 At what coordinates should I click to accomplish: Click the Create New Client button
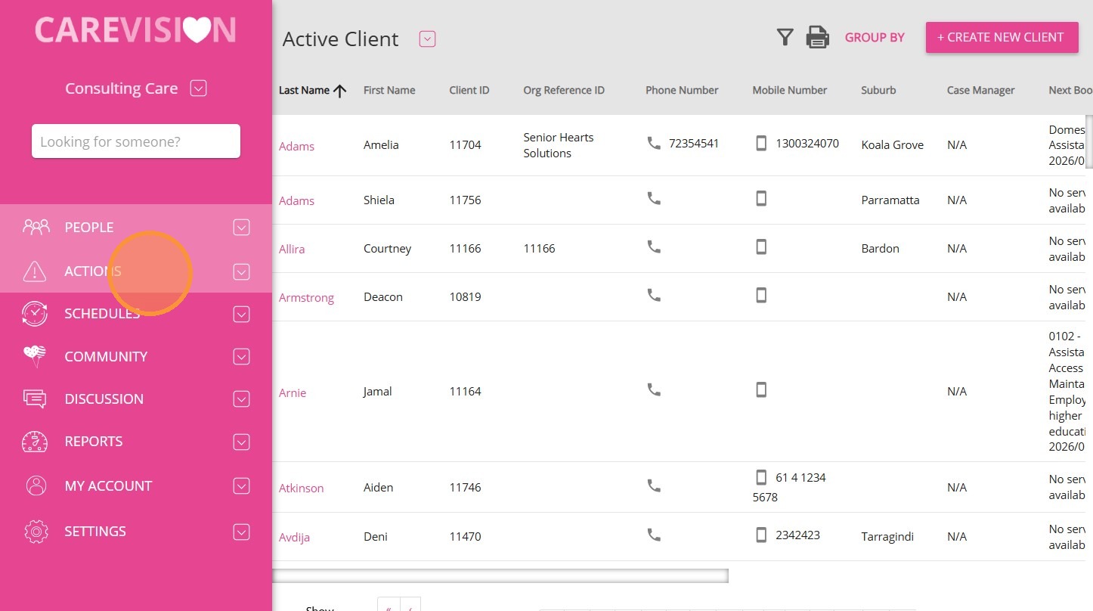click(1002, 37)
